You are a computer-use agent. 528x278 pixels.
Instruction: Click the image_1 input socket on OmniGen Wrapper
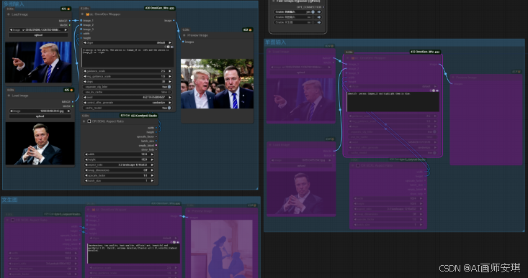tap(81, 21)
